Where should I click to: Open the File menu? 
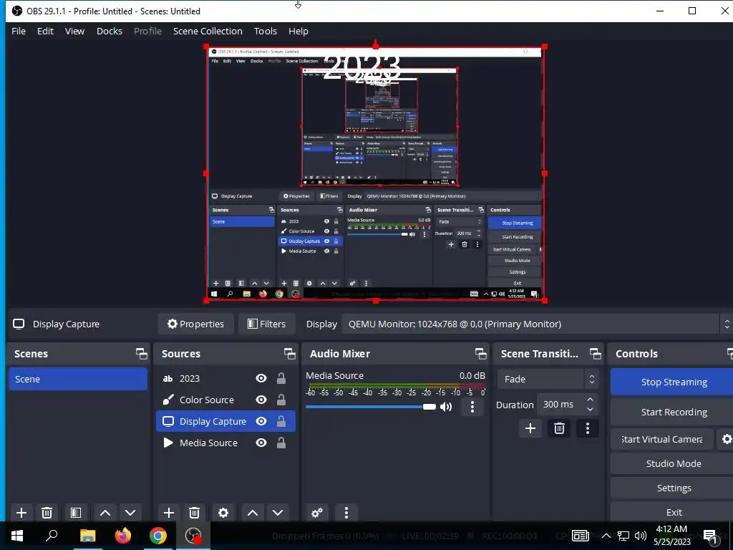(19, 31)
